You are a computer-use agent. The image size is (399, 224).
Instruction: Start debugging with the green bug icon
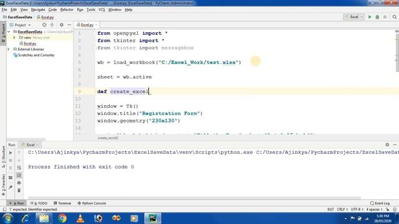[x=377, y=17]
